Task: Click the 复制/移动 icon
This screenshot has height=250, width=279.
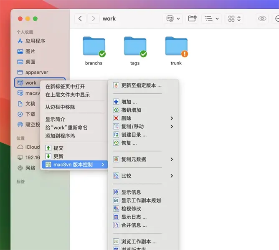Action: [116, 126]
